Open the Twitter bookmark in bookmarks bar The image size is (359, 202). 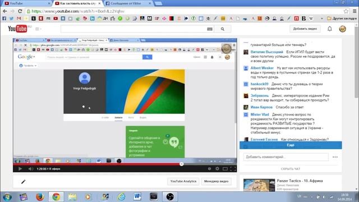point(11,19)
